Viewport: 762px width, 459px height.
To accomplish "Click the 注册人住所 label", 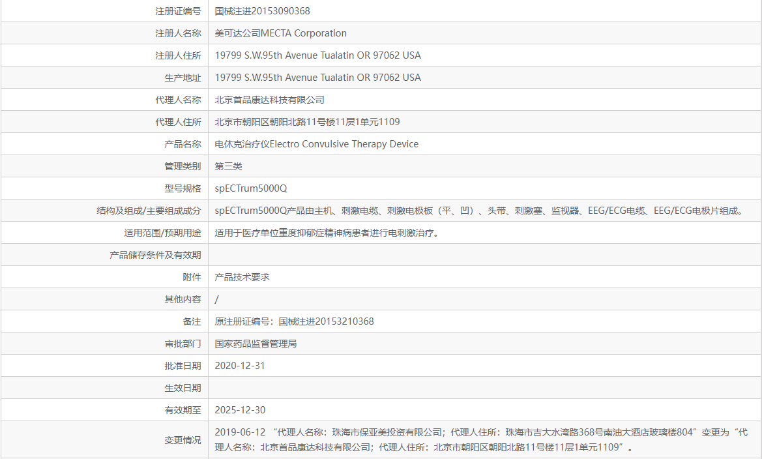I will (178, 55).
